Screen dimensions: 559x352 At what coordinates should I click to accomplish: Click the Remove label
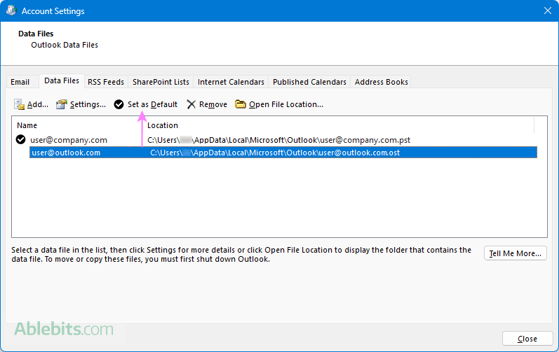click(x=213, y=104)
